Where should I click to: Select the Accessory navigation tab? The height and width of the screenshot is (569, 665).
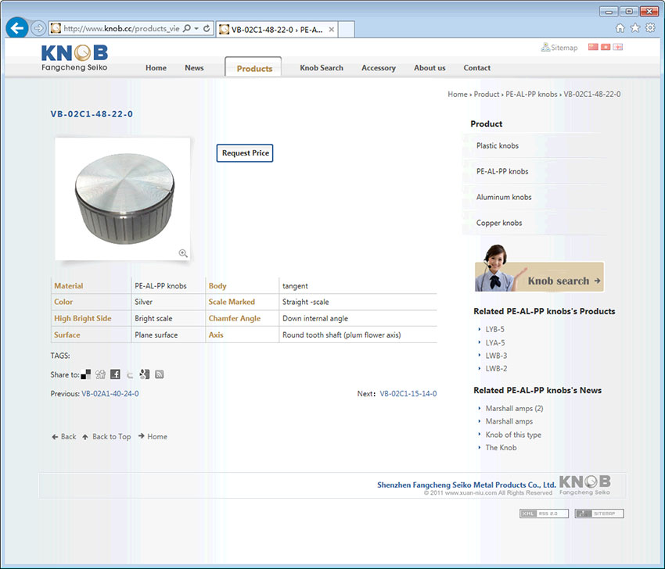click(x=378, y=68)
